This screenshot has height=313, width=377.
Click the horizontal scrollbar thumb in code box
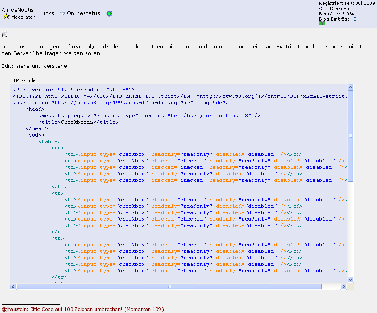(x=169, y=286)
